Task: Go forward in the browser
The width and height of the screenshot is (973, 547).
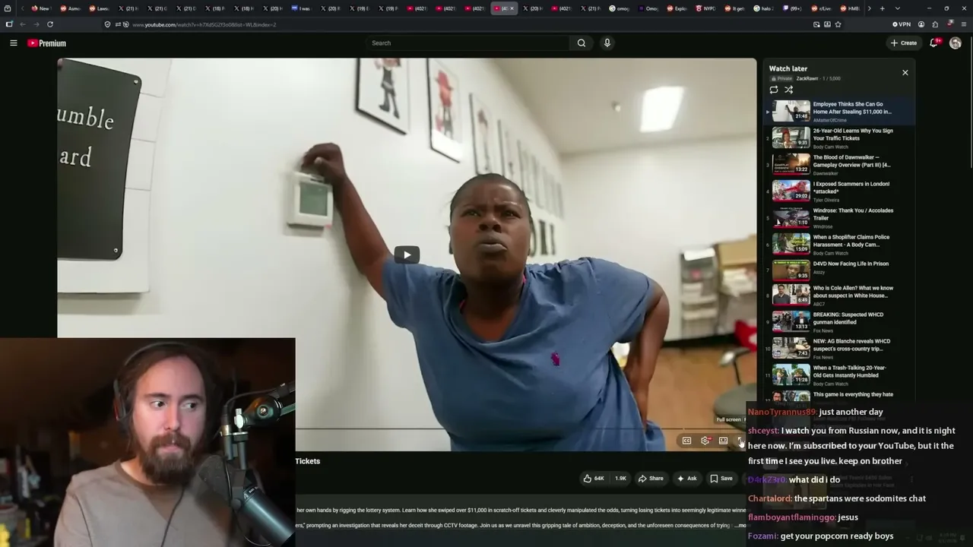Action: pos(36,24)
